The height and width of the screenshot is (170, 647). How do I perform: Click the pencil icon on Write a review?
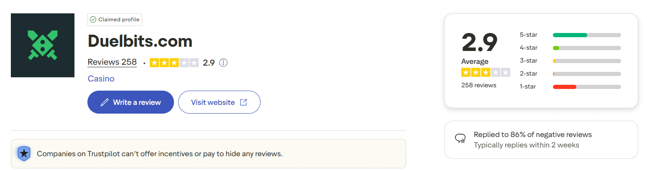point(105,102)
